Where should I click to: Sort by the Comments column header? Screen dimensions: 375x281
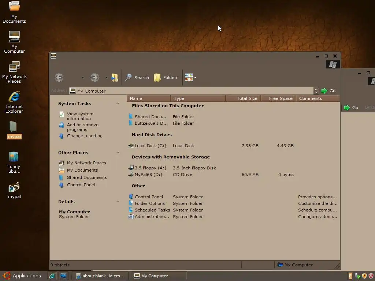pos(318,98)
